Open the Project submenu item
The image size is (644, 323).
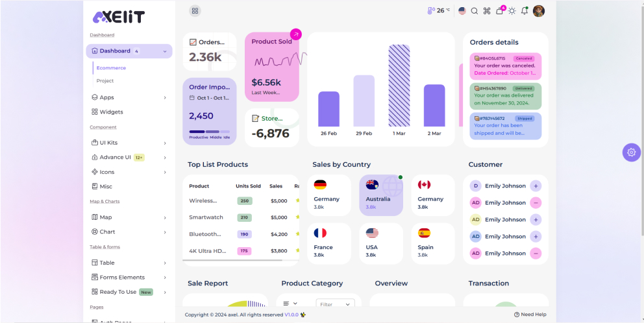[x=105, y=81]
